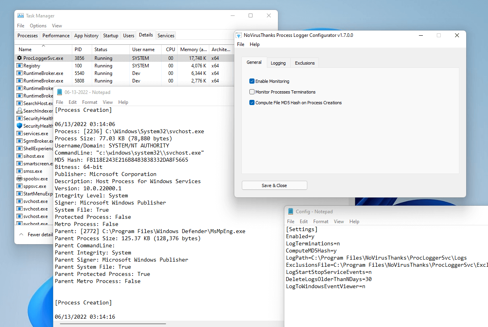Image resolution: width=488 pixels, height=327 pixels.
Task: Open Task Manager's Options menu
Action: click(x=38, y=26)
